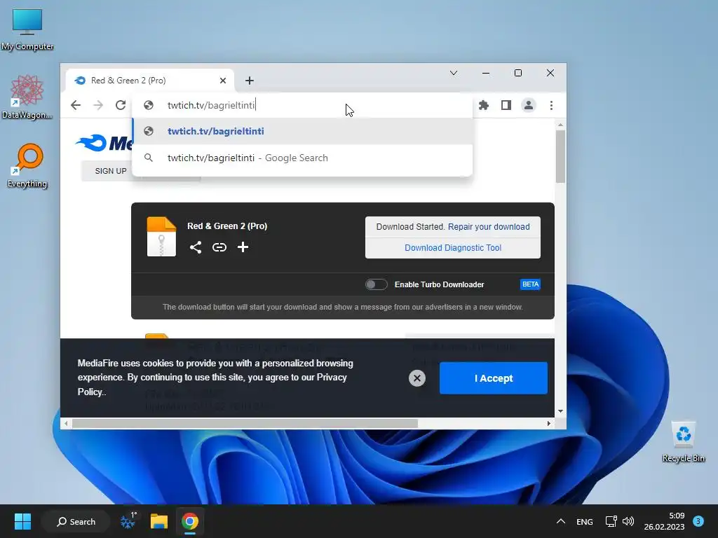Click the zip file icon in download panel
The image size is (718, 538).
pyautogui.click(x=161, y=237)
